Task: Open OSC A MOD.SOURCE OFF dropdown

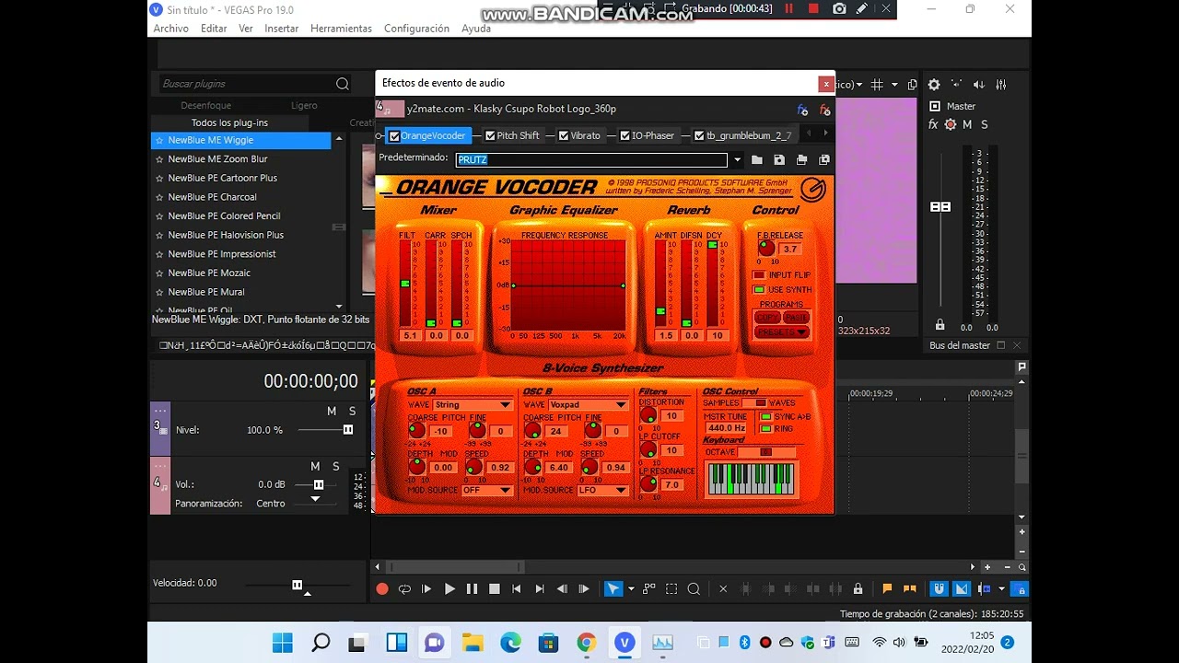Action: [486, 491]
